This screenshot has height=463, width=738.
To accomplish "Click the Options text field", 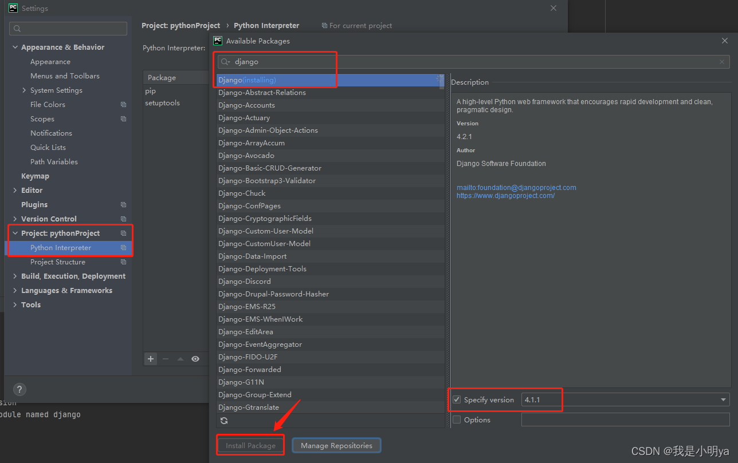I will pos(625,420).
